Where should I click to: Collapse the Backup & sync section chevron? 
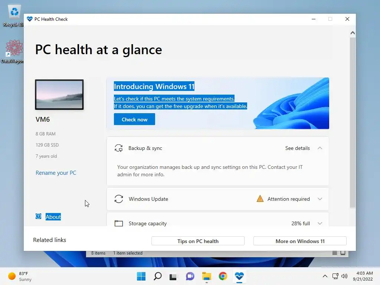tap(320, 148)
